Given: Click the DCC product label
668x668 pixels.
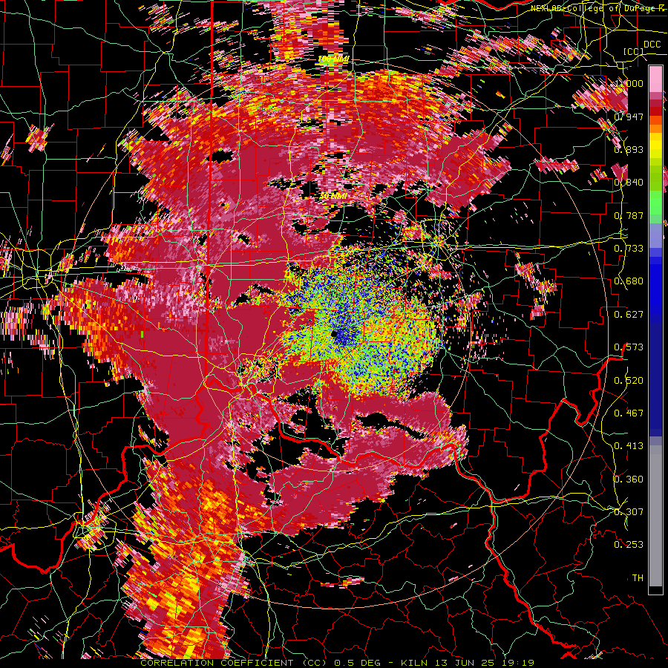Looking at the screenshot, I should point(652,45).
